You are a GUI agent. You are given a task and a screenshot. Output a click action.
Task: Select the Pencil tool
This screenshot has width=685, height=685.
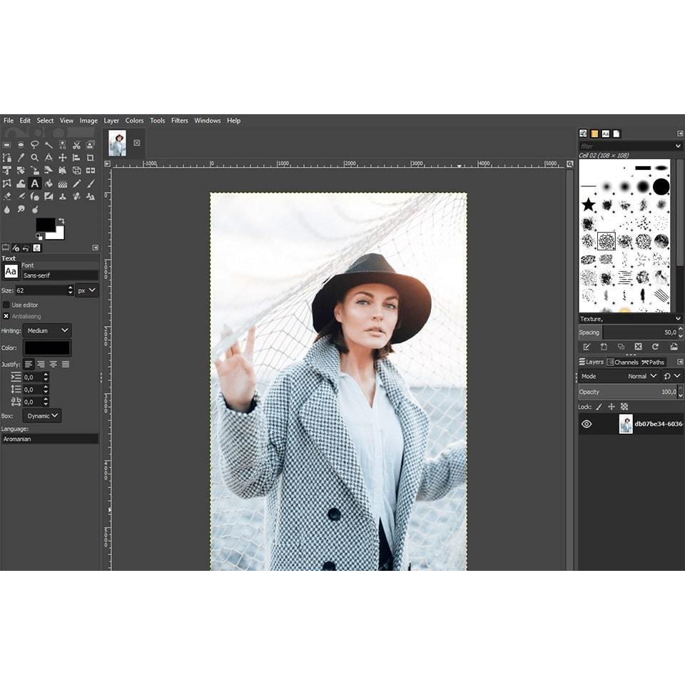[76, 183]
